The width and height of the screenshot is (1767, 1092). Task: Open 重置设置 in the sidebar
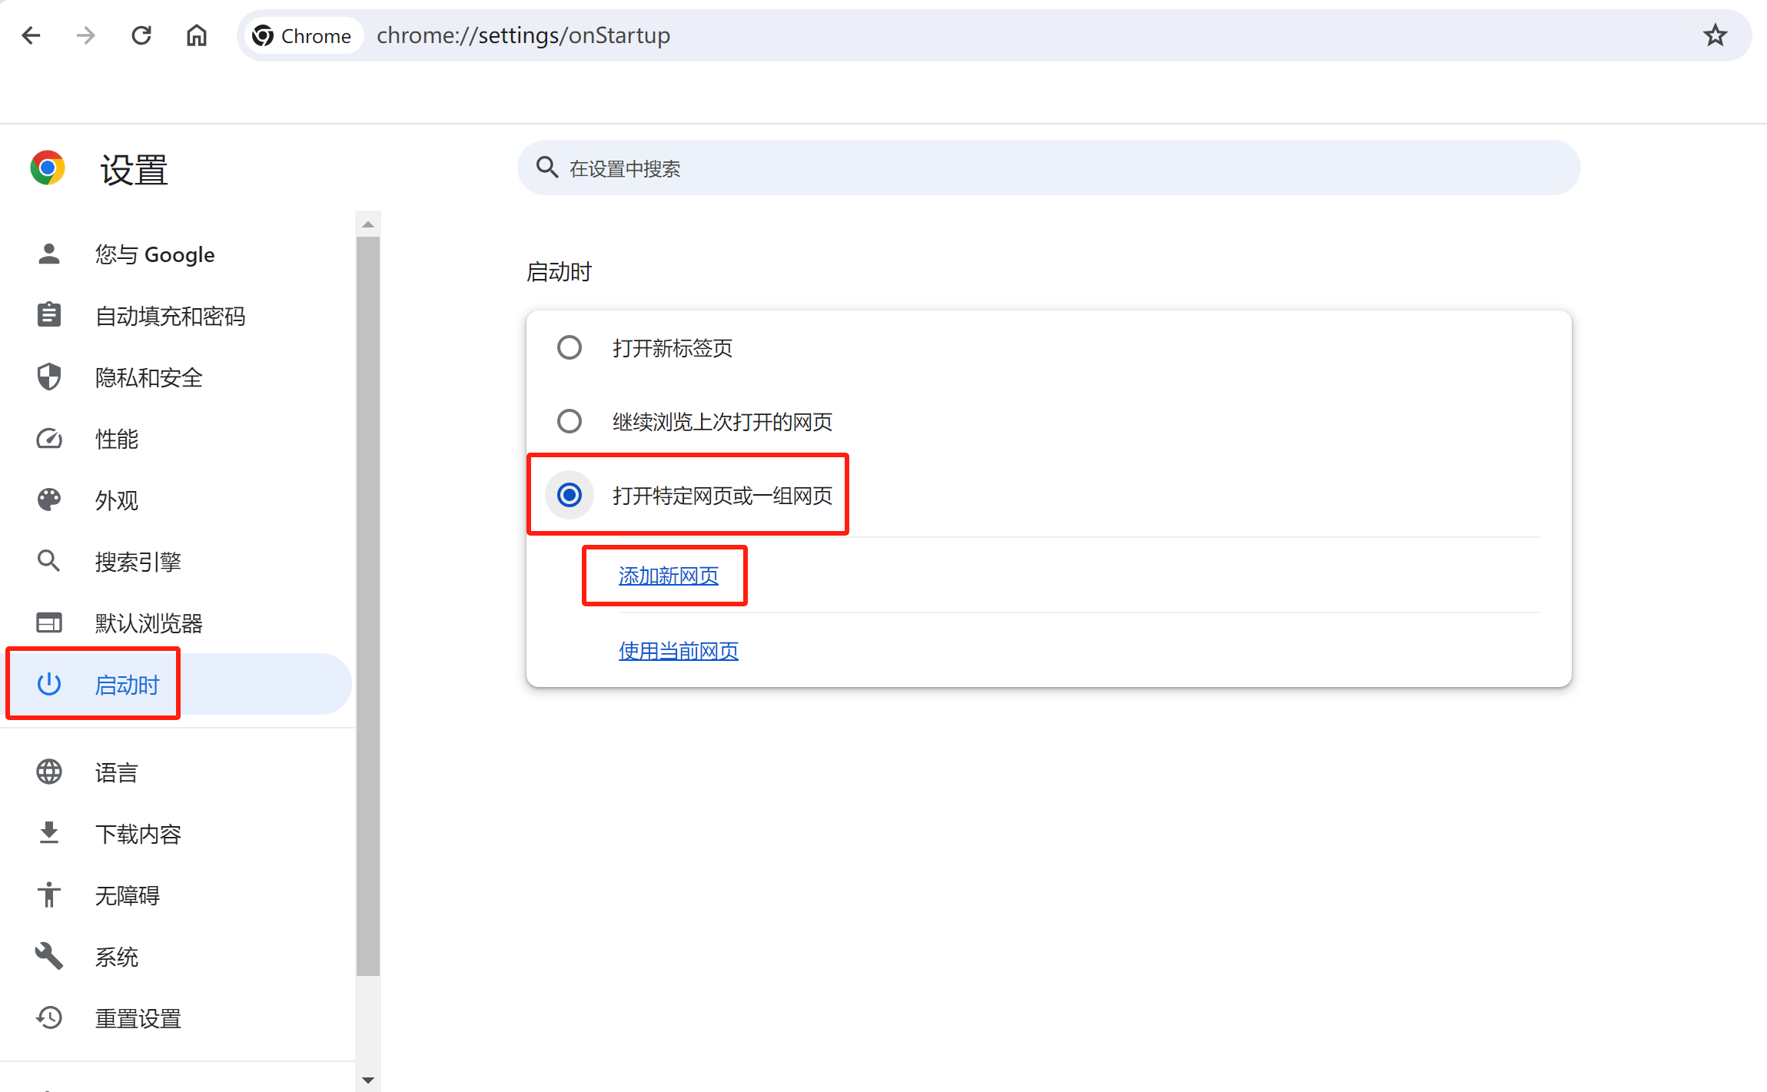138,1018
